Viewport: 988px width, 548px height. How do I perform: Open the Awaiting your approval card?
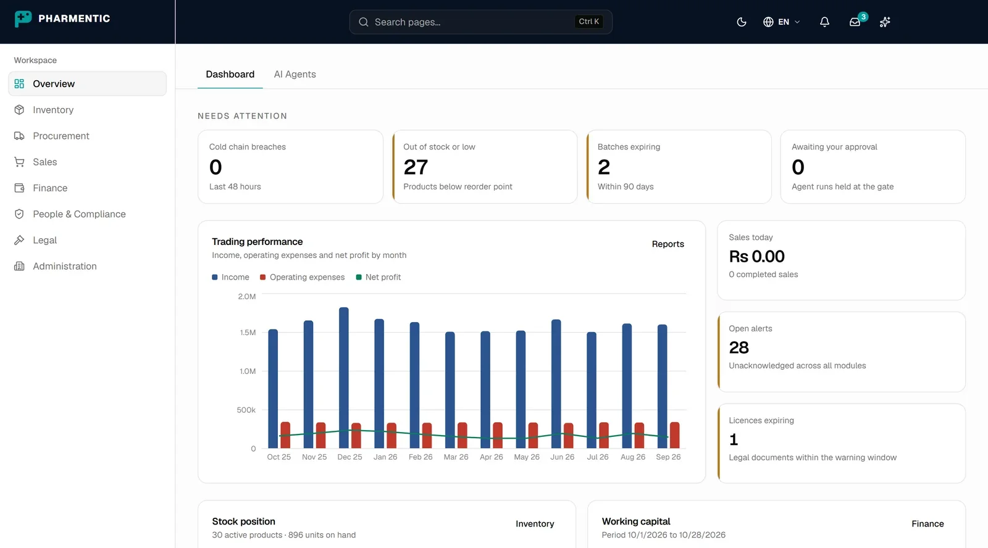(873, 167)
